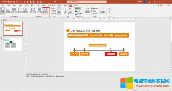
Task: Enable the Gridlines (网格线) checkbox
Action: [x=51, y=11]
